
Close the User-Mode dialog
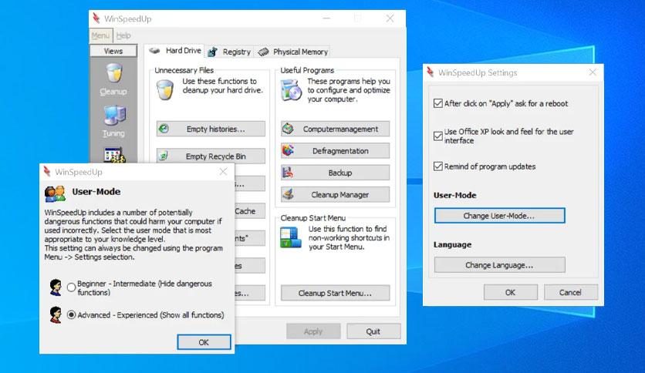point(224,172)
